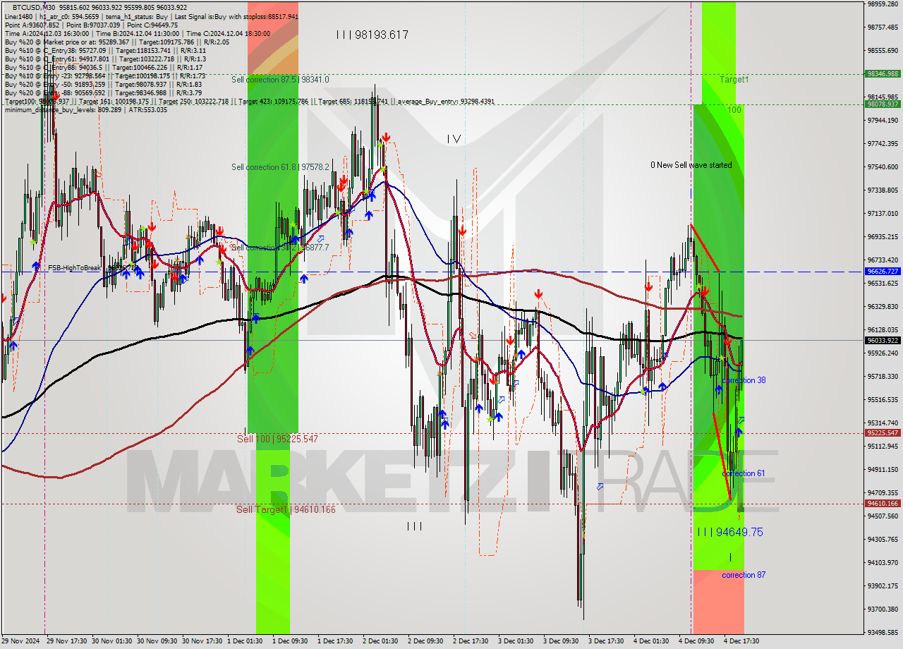Select the 'I V' wave label
Image resolution: width=903 pixels, height=649 pixels.
[454, 140]
